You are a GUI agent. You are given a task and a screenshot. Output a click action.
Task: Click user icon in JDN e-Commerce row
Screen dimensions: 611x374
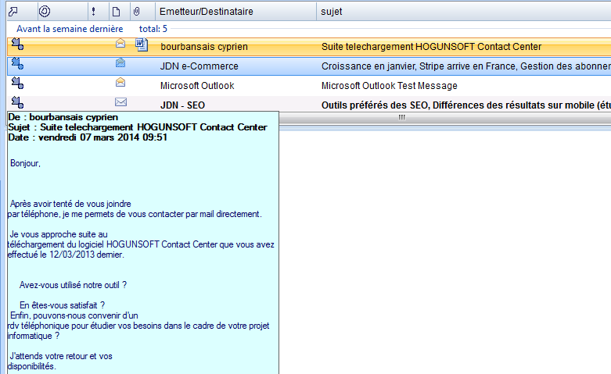click(x=17, y=63)
